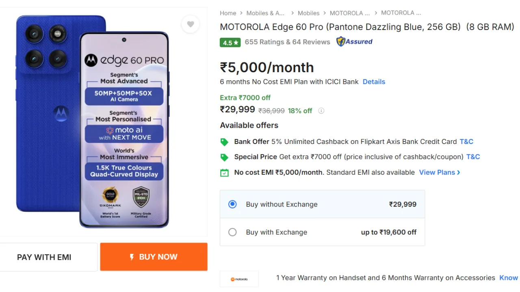This screenshot has width=520, height=292.
Task: Click the Bank Offer tag icon
Action: [224, 142]
